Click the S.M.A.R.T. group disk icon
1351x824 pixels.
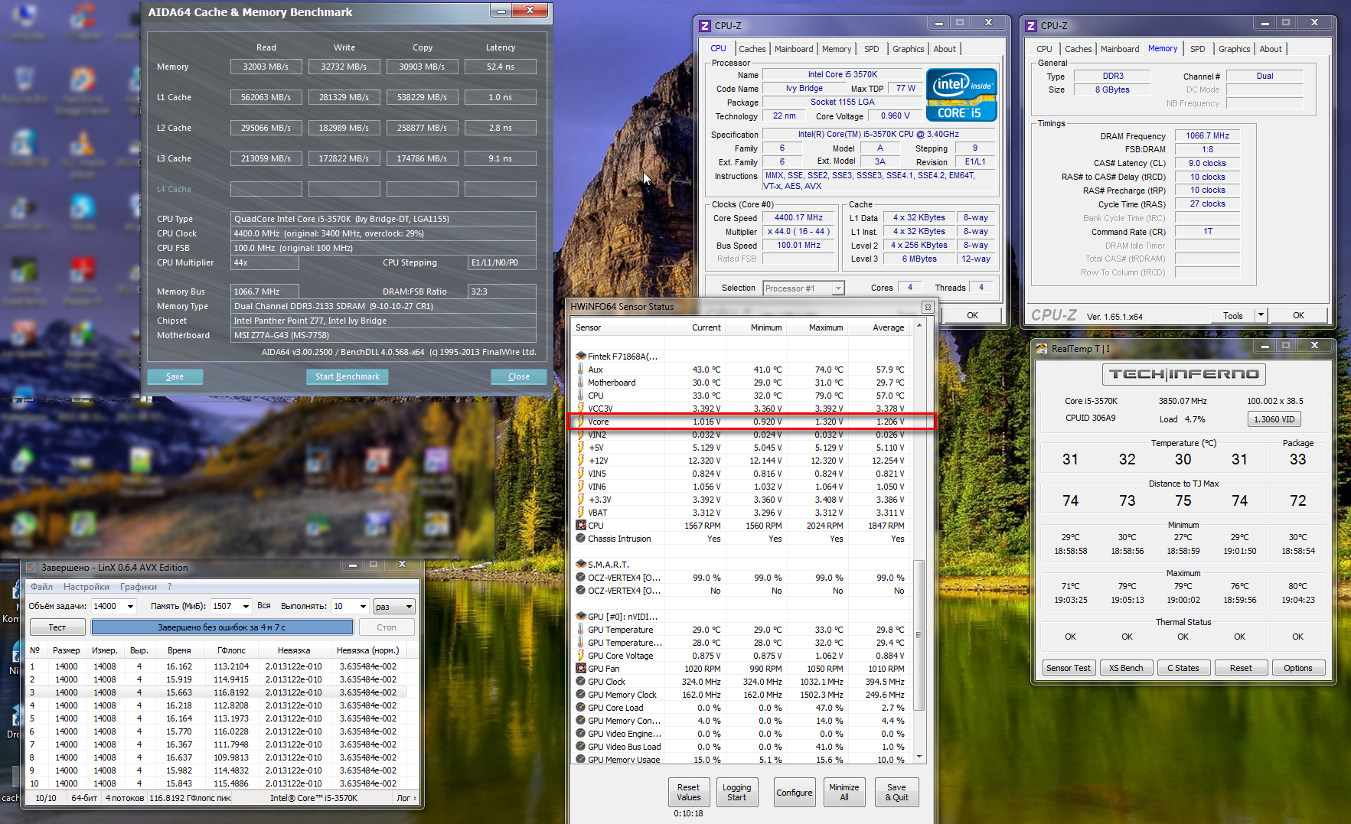(x=581, y=565)
